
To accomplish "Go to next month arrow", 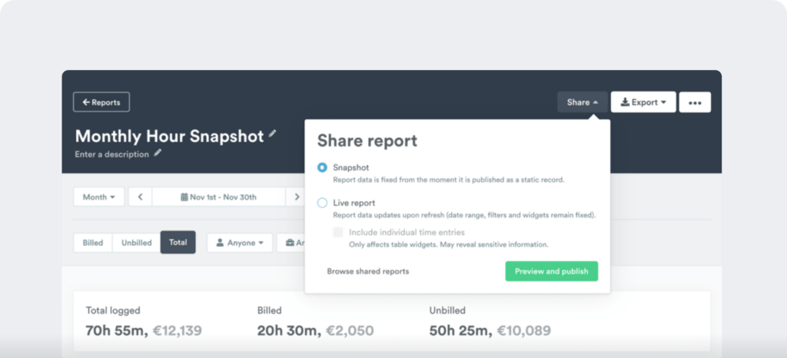I will (x=297, y=197).
